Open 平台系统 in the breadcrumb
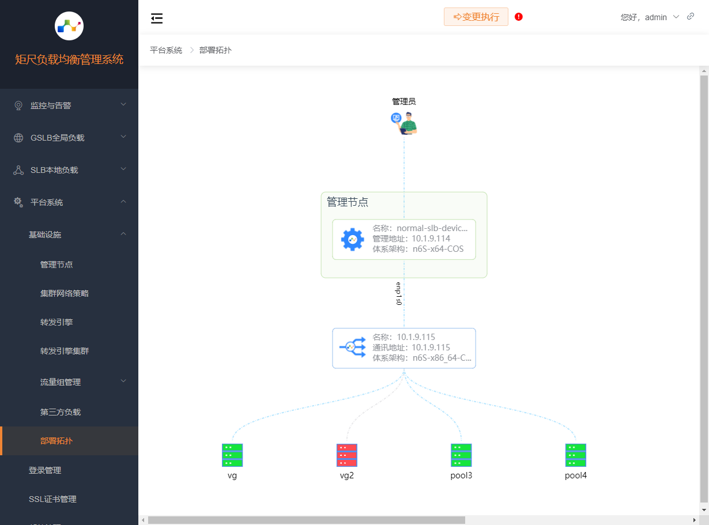The image size is (709, 525). point(166,50)
